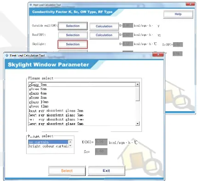
Task: Click Selection button for Roof (RF)
Action: tap(73, 35)
